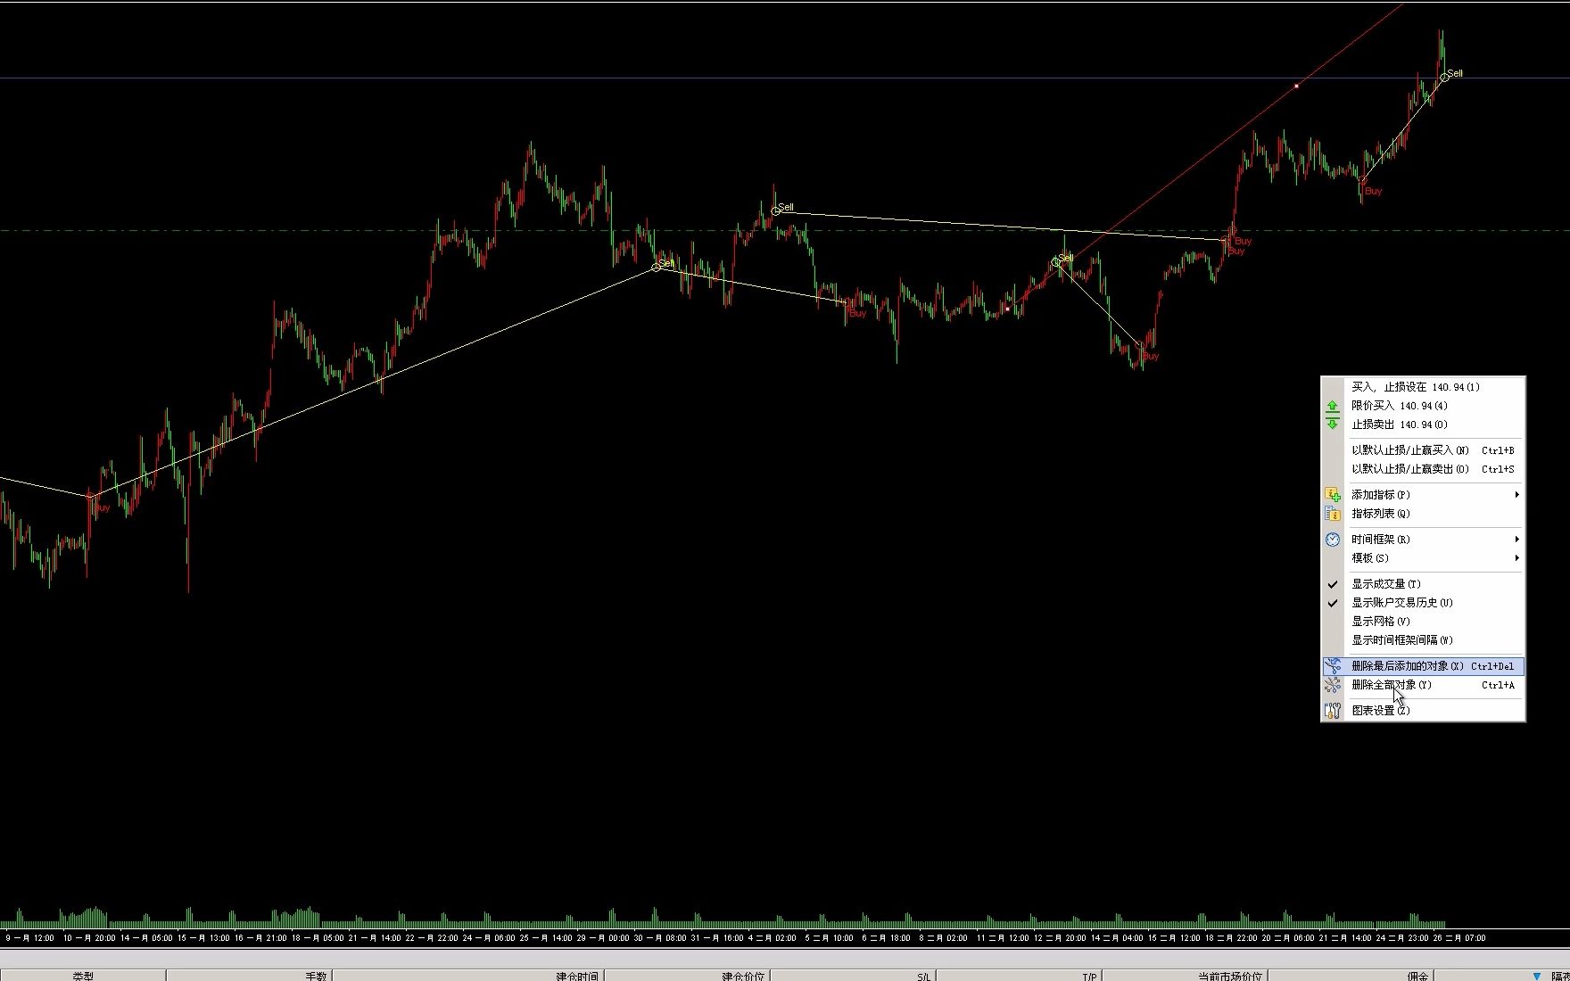
Task: Choose 买入, 止损设在 140.94 menu entry
Action: pos(1424,387)
